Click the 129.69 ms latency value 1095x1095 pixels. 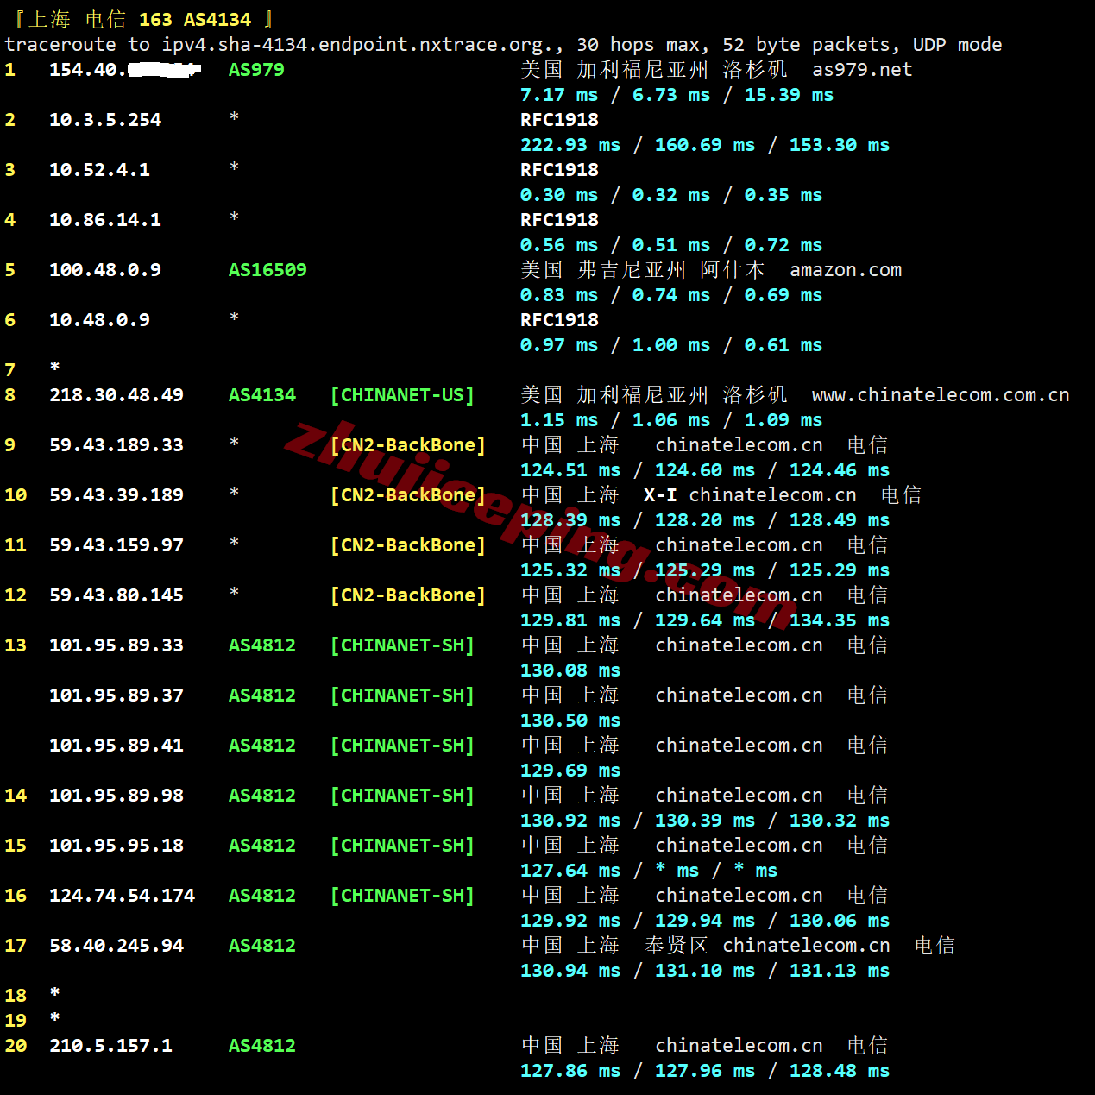[570, 771]
